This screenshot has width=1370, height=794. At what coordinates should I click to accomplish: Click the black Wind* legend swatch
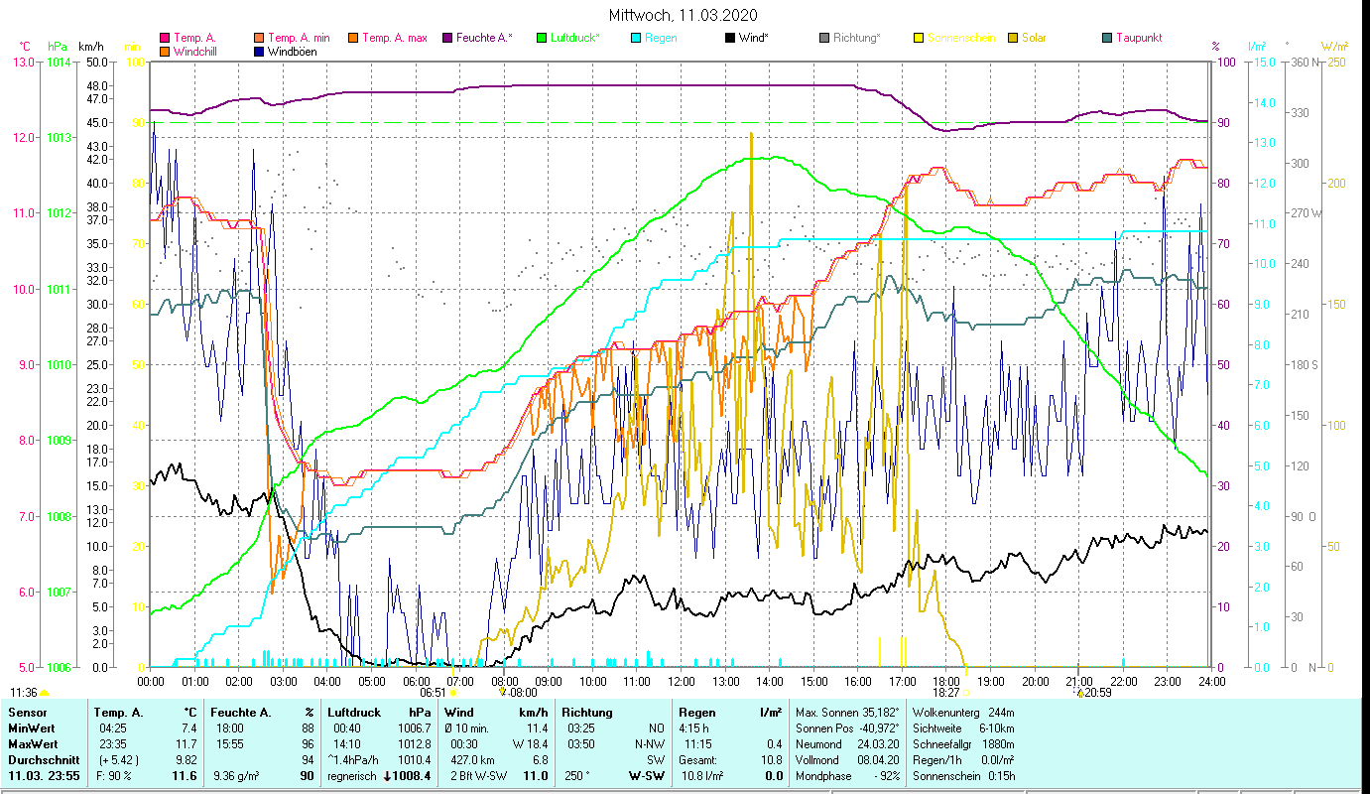pyautogui.click(x=729, y=39)
